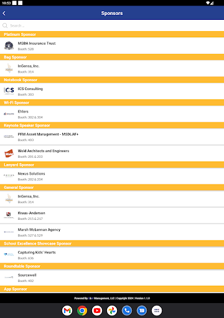
Task: Open YouTube from the dock
Action: 97,311
